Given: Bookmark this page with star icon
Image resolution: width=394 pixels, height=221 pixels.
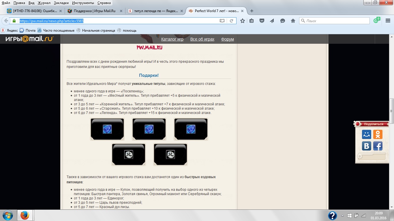Looking at the screenshot, I should click(243, 21).
